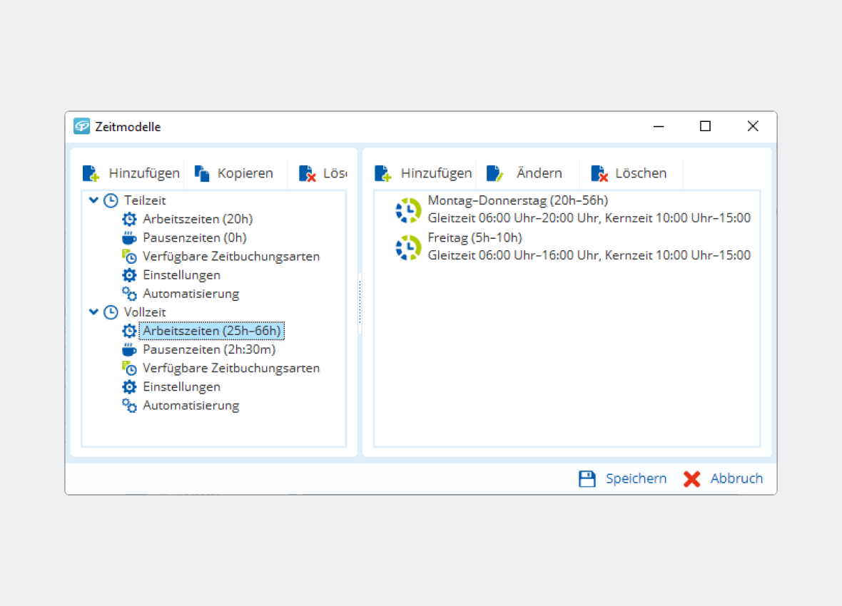
Task: Select Automatisierung under Vollzeit
Action: [191, 405]
